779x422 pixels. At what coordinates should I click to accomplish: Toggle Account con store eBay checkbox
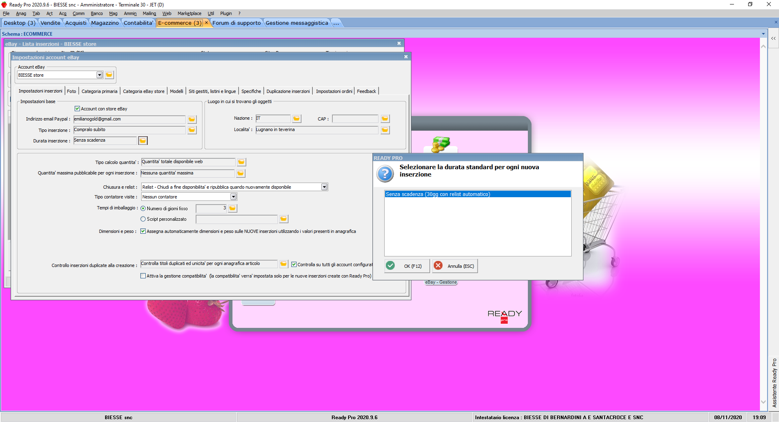click(x=77, y=109)
